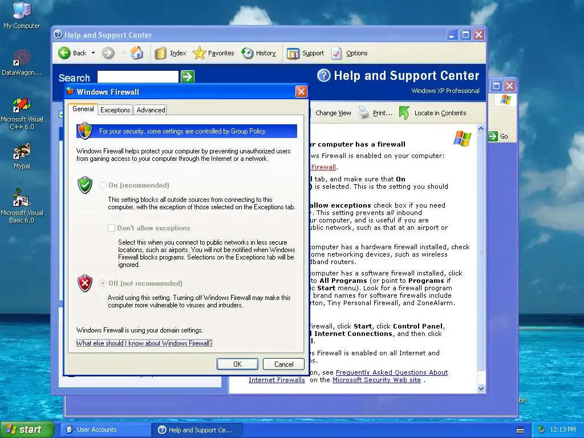Click Windows Firewall title bar icon
This screenshot has height=438, width=584.
(x=70, y=91)
